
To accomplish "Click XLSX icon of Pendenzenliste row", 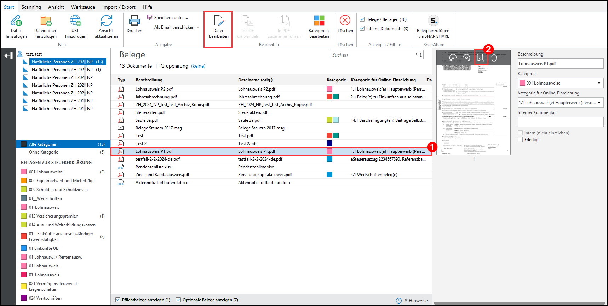I will point(121,167).
